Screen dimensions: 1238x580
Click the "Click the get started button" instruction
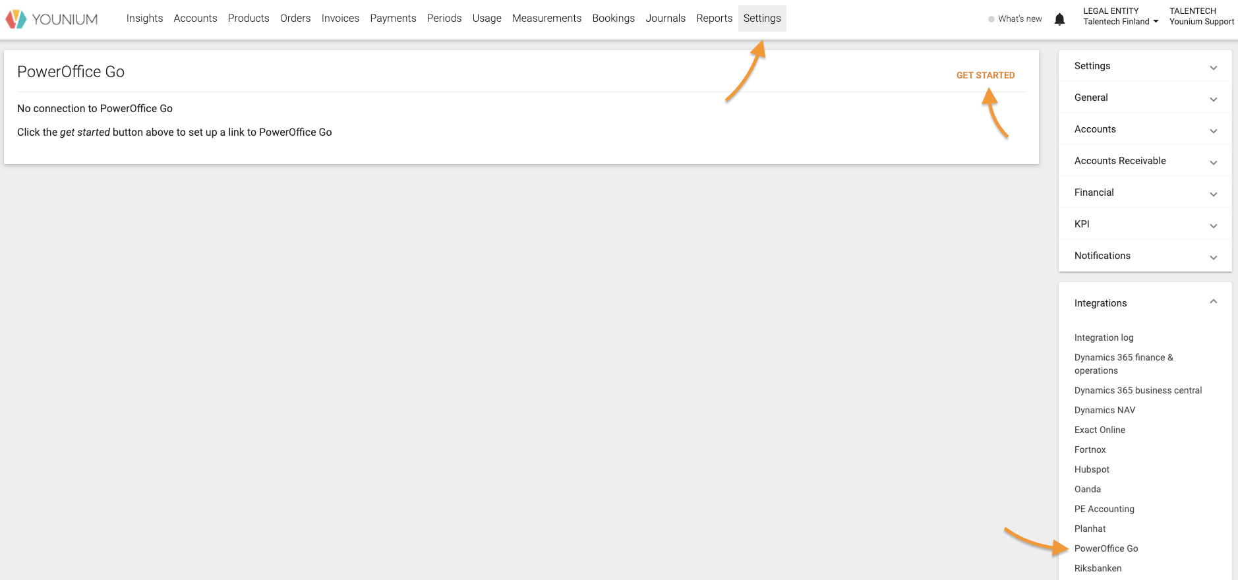pos(174,132)
